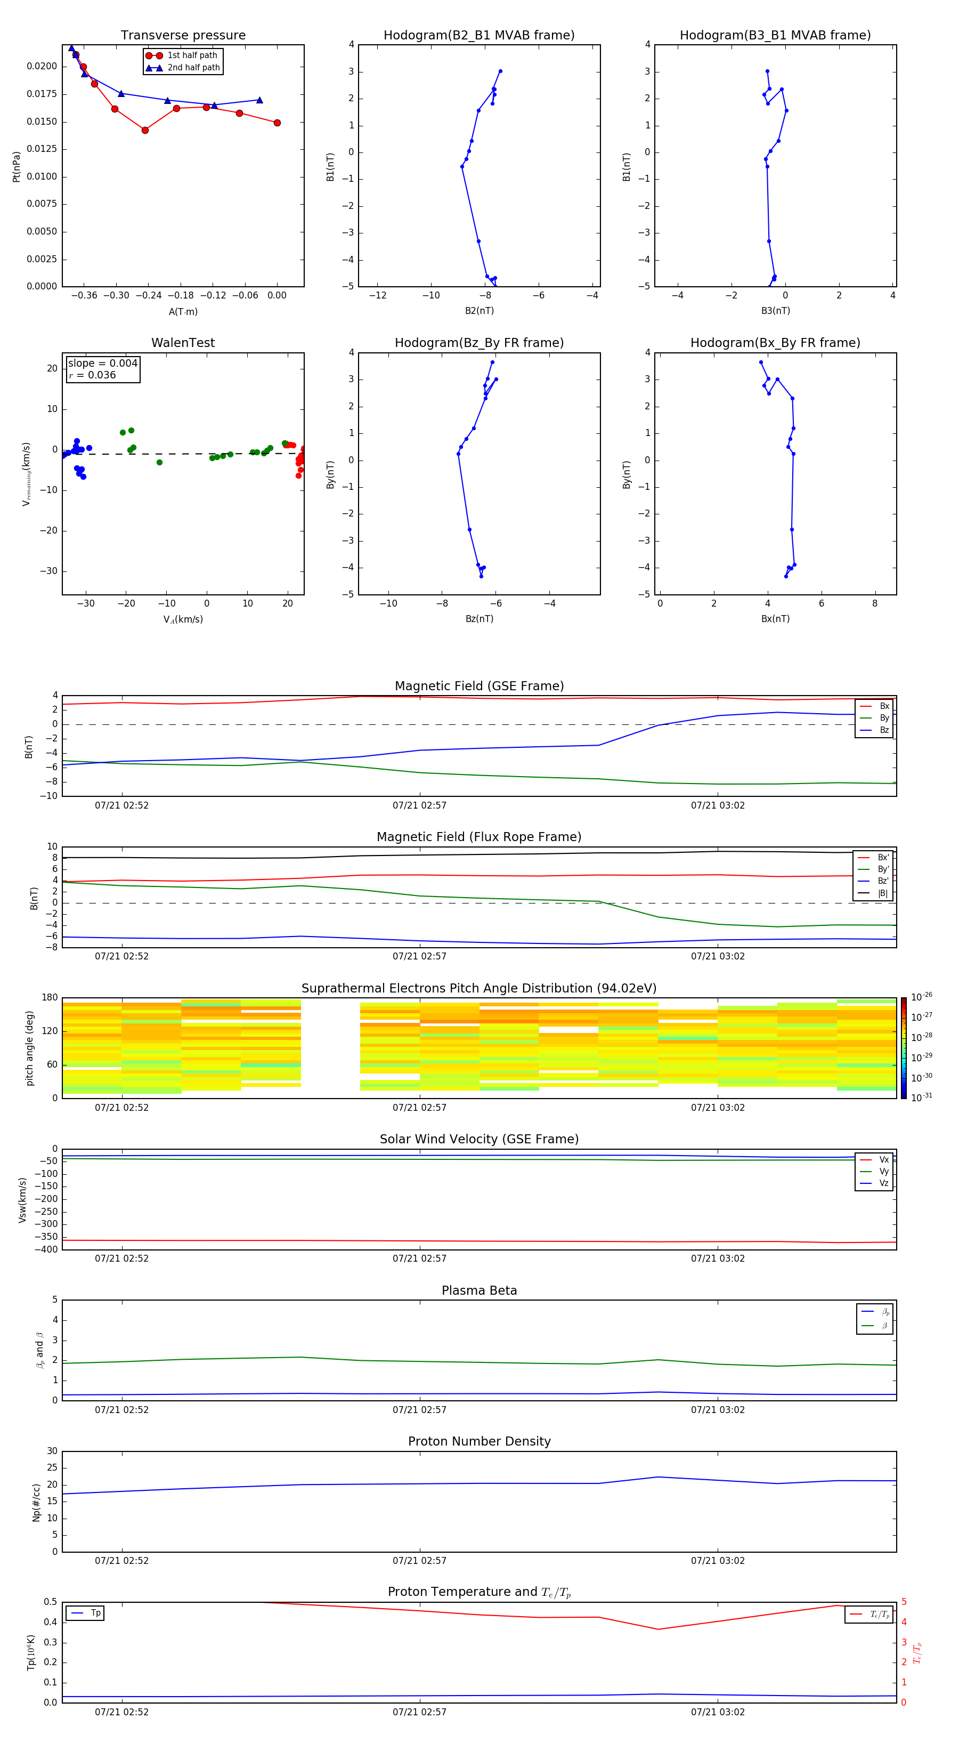The width and height of the screenshot is (959, 1759).
Task: Click the 'Plasma Beta' title
Action: [x=479, y=1291]
